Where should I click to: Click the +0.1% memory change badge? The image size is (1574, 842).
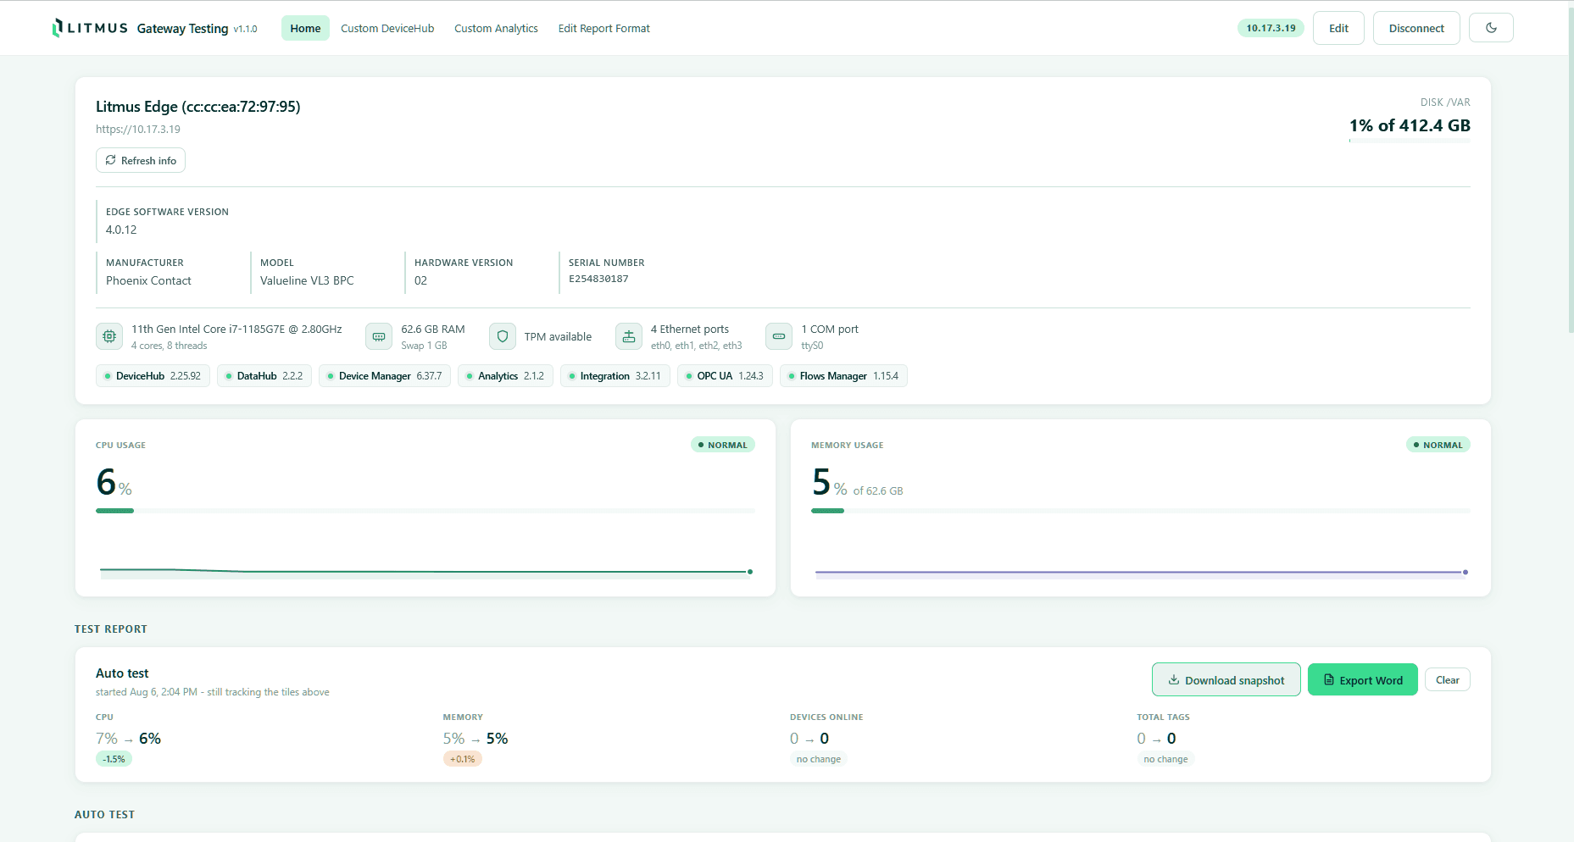pyautogui.click(x=462, y=759)
